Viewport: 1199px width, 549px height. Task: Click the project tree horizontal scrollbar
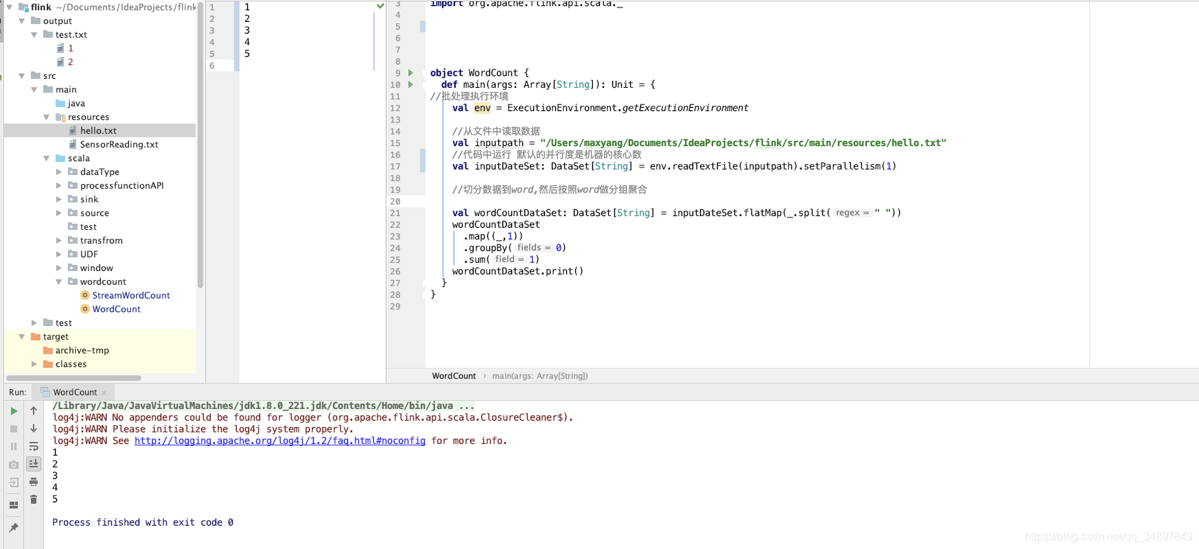[x=73, y=378]
